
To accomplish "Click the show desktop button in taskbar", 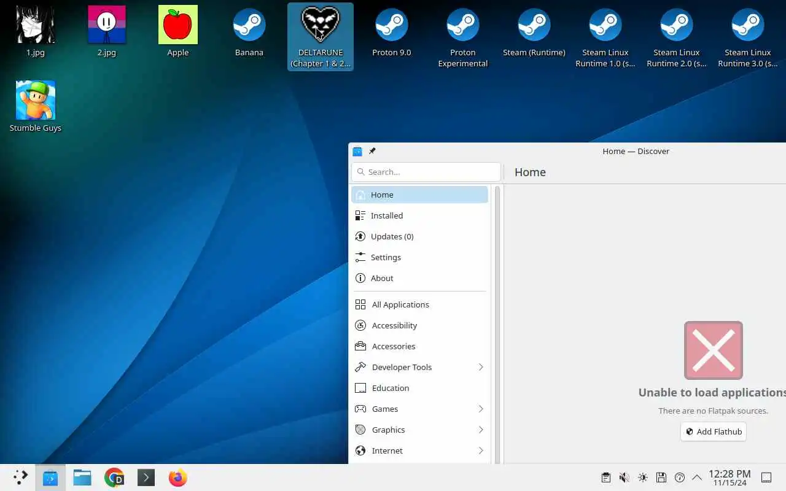I will point(766,477).
